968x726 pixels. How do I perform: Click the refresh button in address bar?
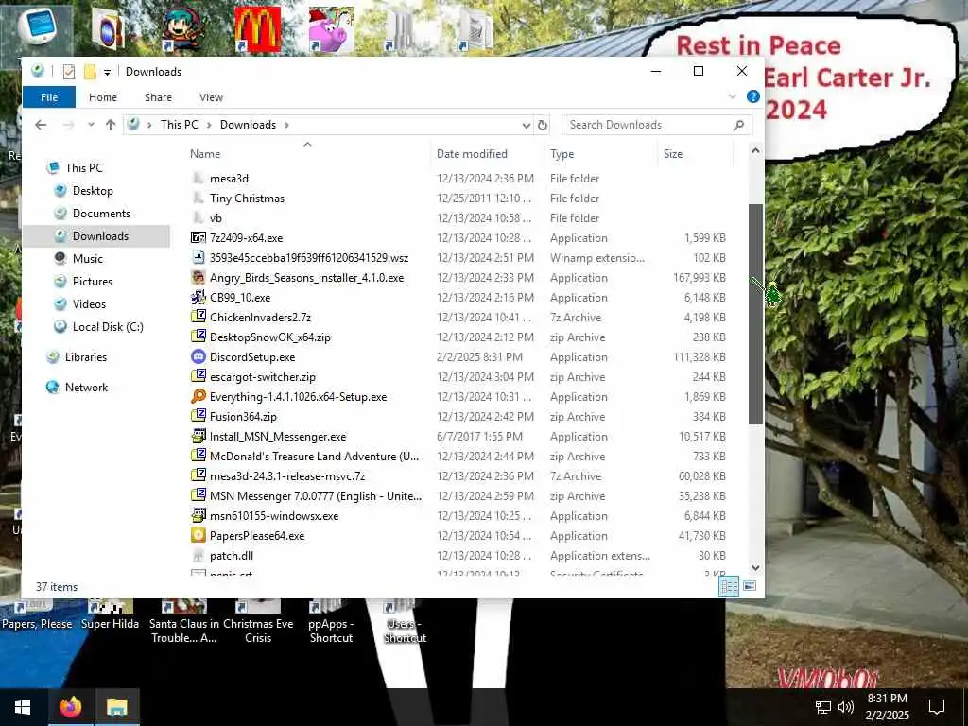[x=542, y=125]
